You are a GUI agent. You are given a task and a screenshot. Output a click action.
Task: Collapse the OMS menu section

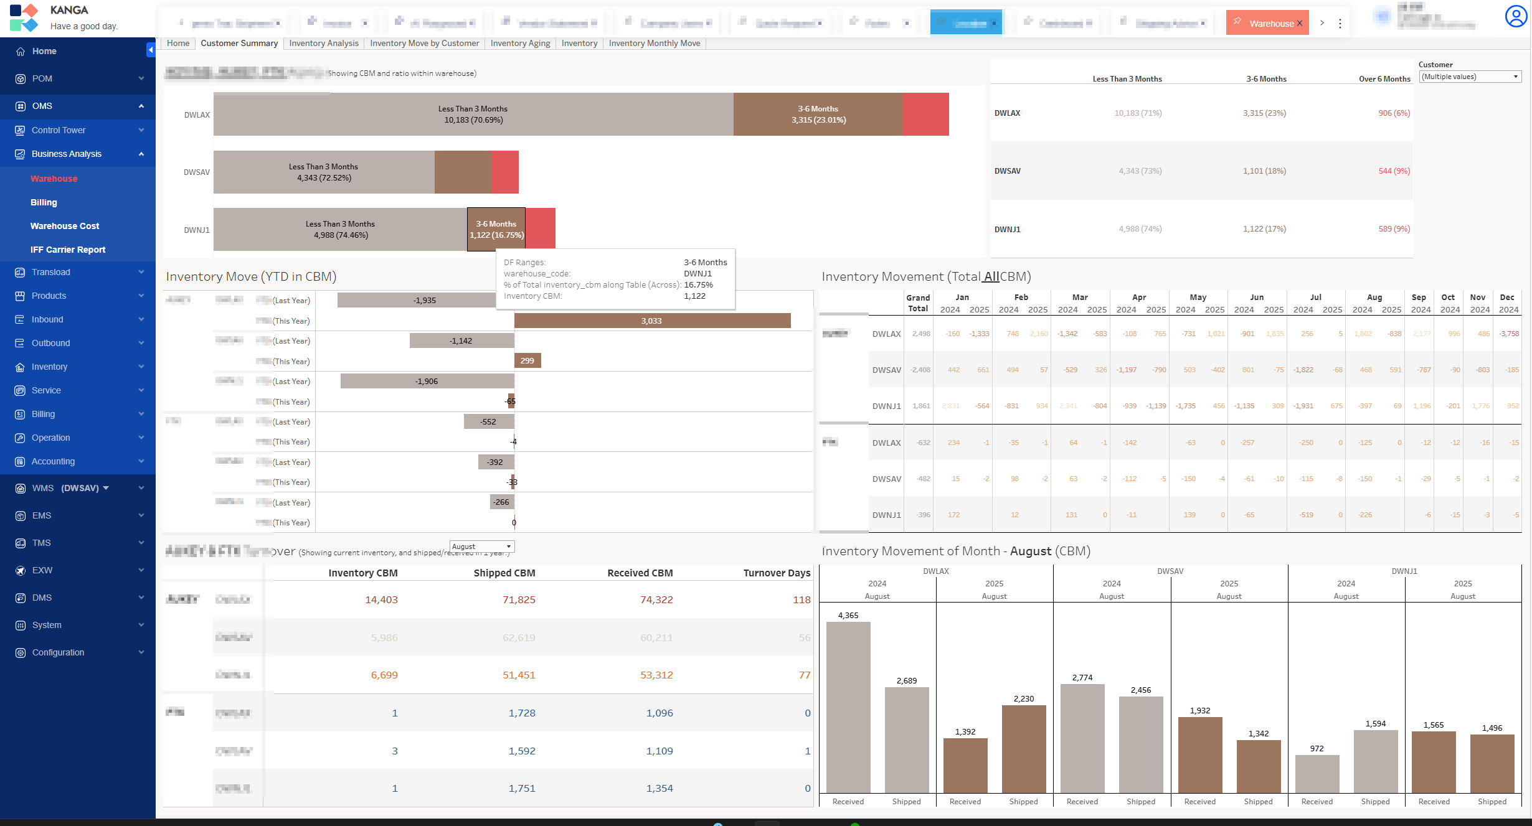tap(141, 106)
